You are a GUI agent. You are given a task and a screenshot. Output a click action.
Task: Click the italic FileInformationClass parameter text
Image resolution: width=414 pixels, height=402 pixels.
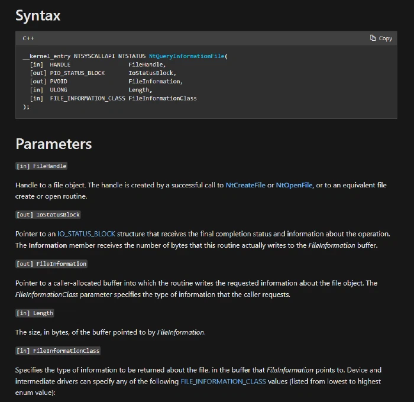47,294
